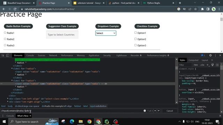
Task: Select div#radio-btn-example in breadcrumb
Action: click(57, 106)
